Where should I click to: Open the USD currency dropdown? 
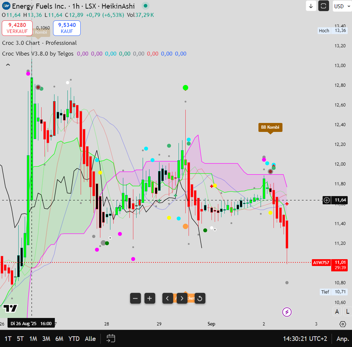pyautogui.click(x=342, y=6)
